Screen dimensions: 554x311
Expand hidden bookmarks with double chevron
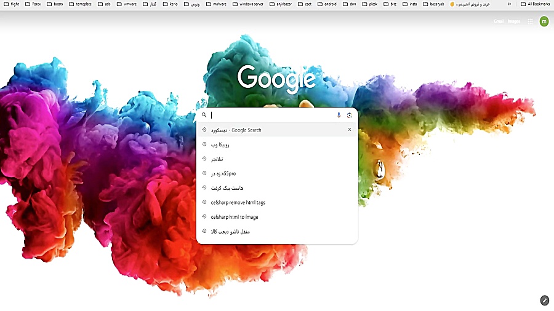[x=510, y=4]
